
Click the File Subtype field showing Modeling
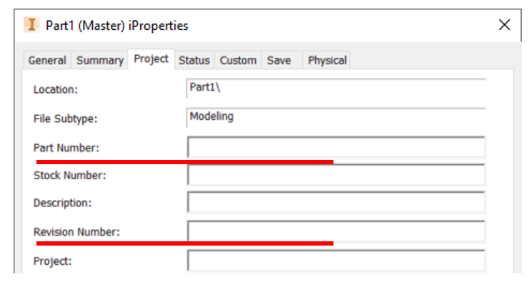(337, 118)
